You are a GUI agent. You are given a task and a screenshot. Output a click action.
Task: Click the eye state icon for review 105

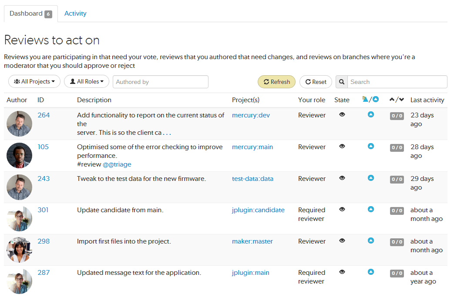pos(342,147)
